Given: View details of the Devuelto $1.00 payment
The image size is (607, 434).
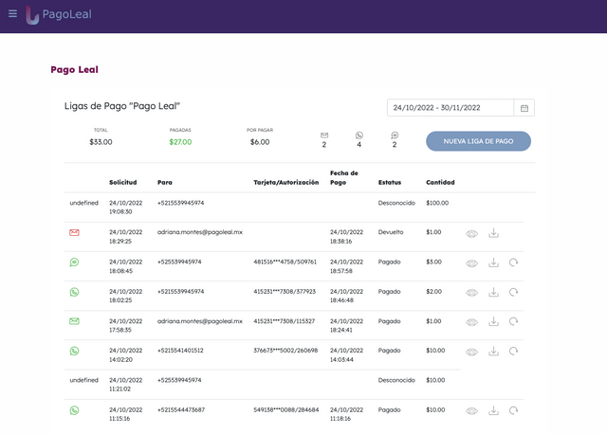Looking at the screenshot, I should coord(471,234).
